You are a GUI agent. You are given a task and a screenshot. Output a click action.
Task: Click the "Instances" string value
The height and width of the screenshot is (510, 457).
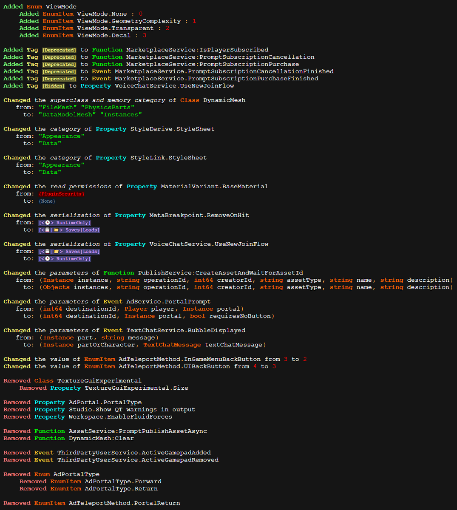pos(121,115)
